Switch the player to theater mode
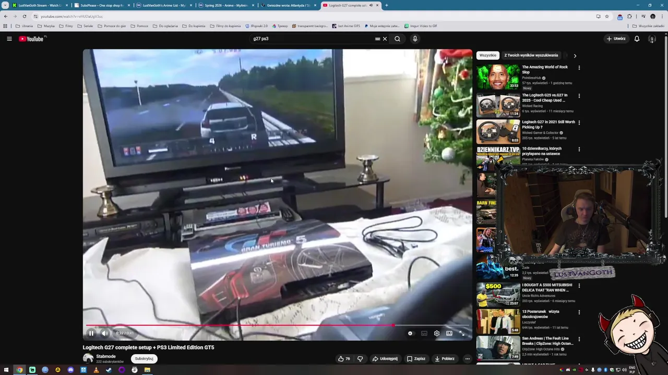The height and width of the screenshot is (375, 668). point(449,333)
